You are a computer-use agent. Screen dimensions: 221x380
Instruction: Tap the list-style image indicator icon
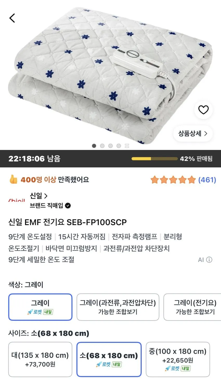(x=127, y=146)
